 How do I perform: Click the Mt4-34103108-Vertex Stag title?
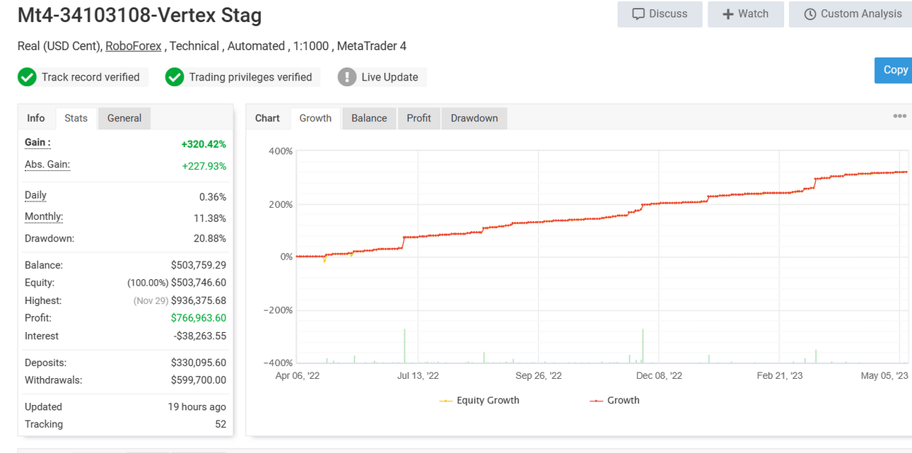pos(139,15)
